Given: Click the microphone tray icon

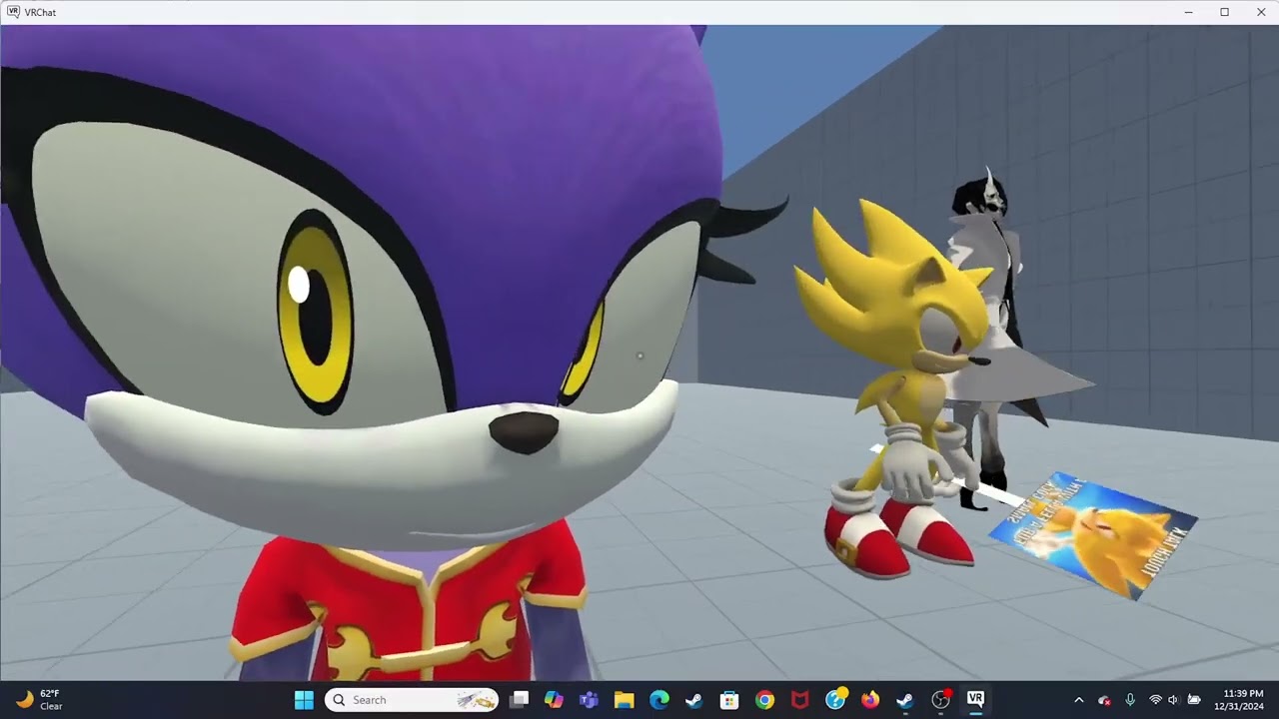Looking at the screenshot, I should (x=1130, y=700).
